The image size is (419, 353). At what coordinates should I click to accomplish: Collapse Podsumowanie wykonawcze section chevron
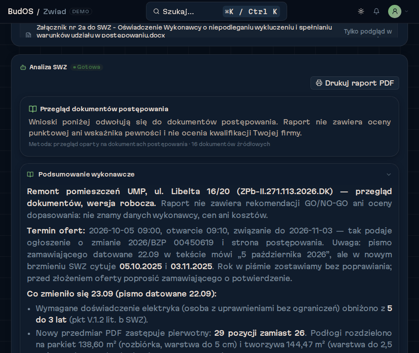pyautogui.click(x=389, y=174)
